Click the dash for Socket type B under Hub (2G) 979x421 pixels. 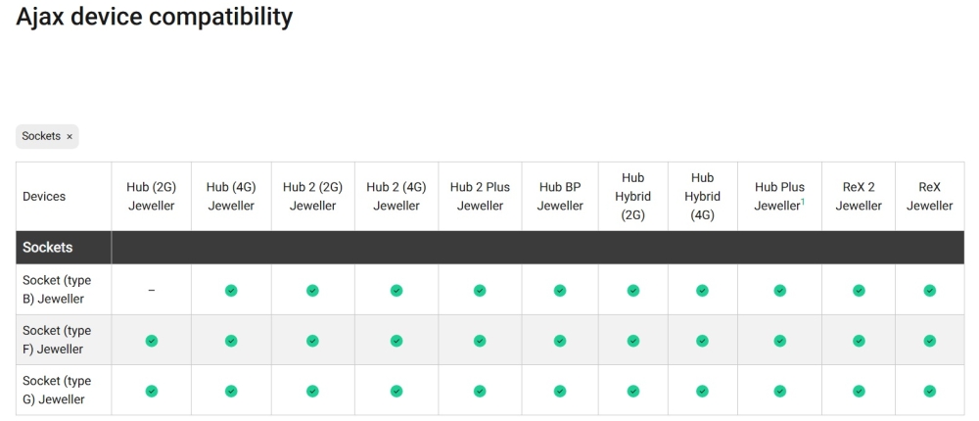(x=152, y=291)
